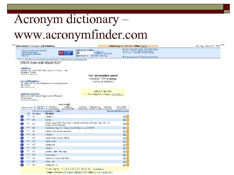Screen dimensions: 234x175
Task: Click the small blue icon in Catapult row
Action: tap(124, 148)
